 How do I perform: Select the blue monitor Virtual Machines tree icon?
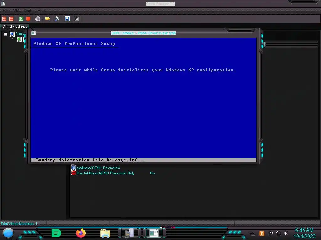(12, 34)
